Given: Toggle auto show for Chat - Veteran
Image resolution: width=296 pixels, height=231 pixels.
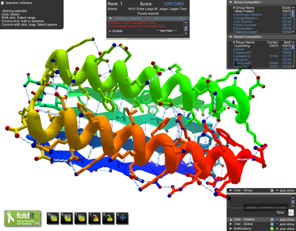Looking at the screenshot, I should pyautogui.click(x=277, y=219).
